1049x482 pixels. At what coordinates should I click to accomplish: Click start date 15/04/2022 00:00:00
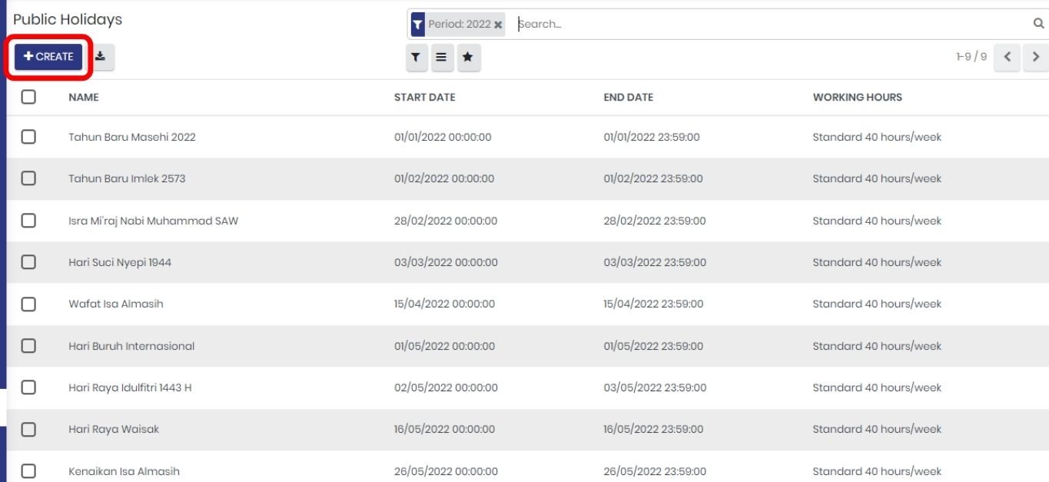tap(445, 304)
